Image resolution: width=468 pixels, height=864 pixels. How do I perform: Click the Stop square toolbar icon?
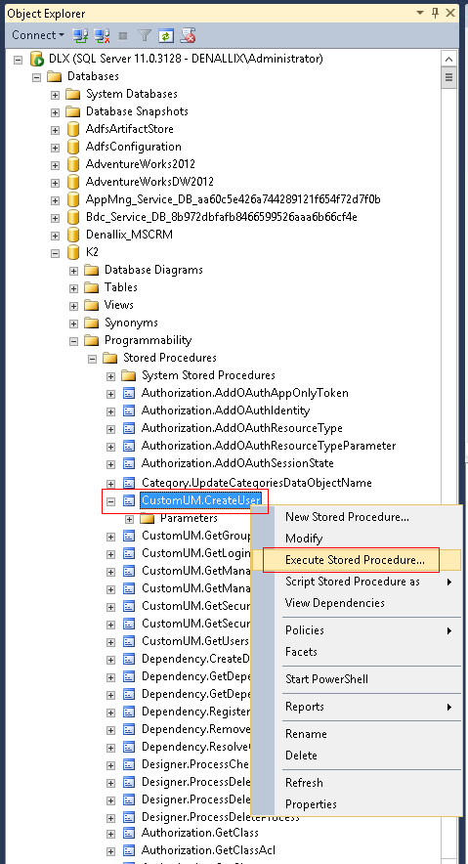(x=123, y=36)
